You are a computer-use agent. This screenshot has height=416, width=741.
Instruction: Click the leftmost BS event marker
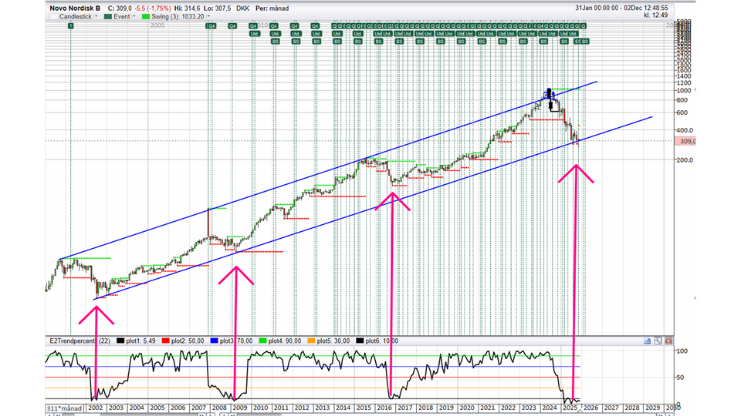tap(275, 41)
